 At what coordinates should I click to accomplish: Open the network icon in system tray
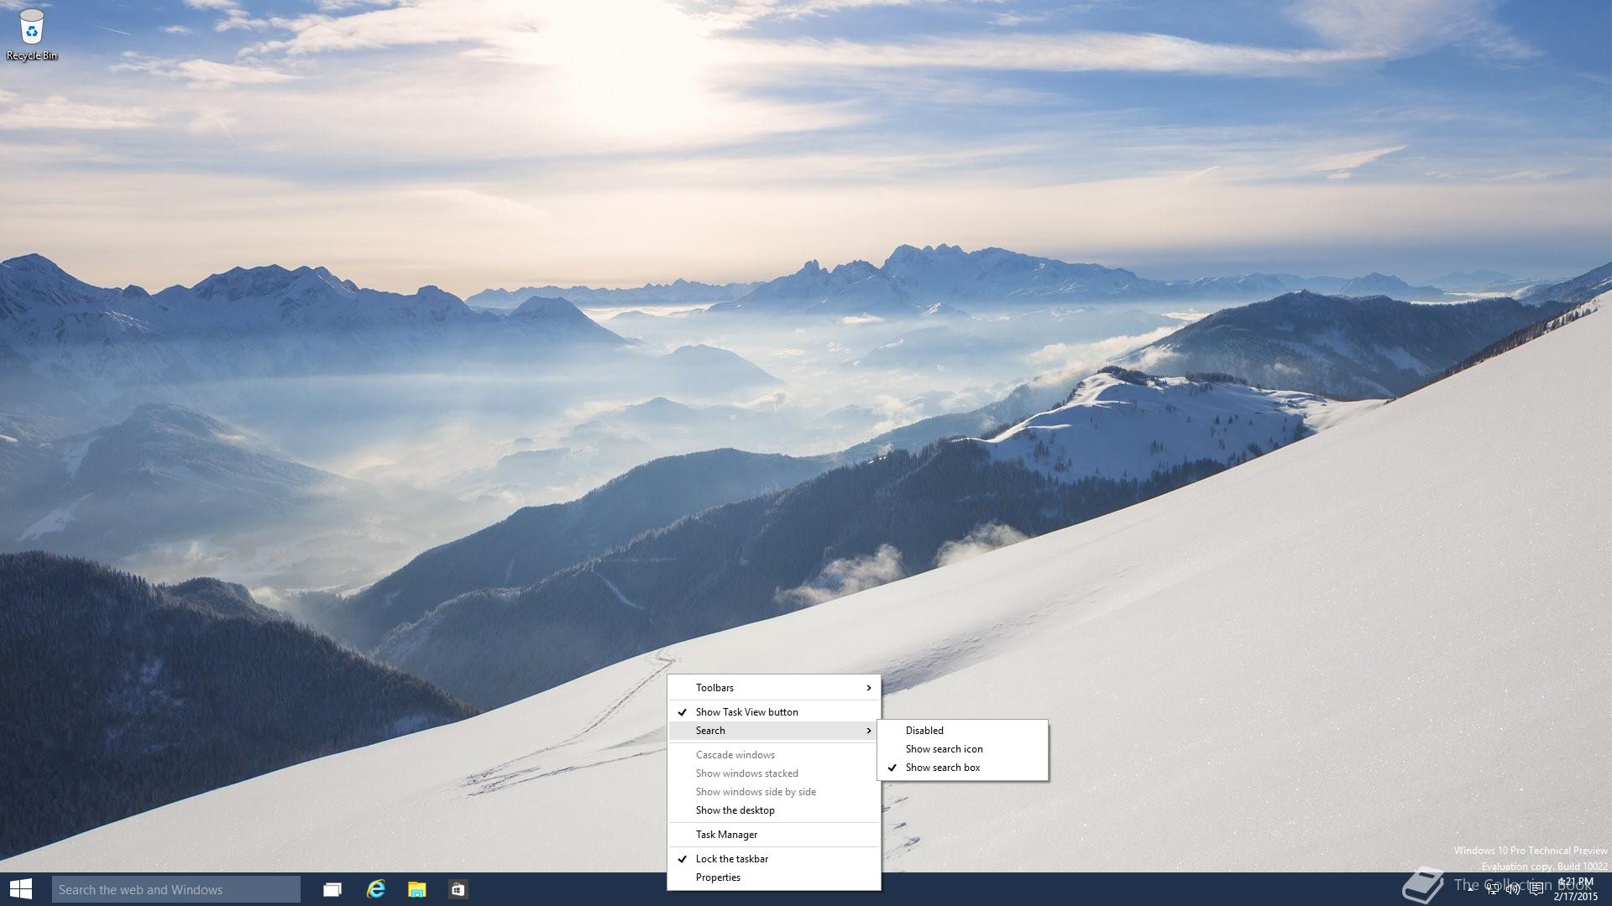(1493, 890)
